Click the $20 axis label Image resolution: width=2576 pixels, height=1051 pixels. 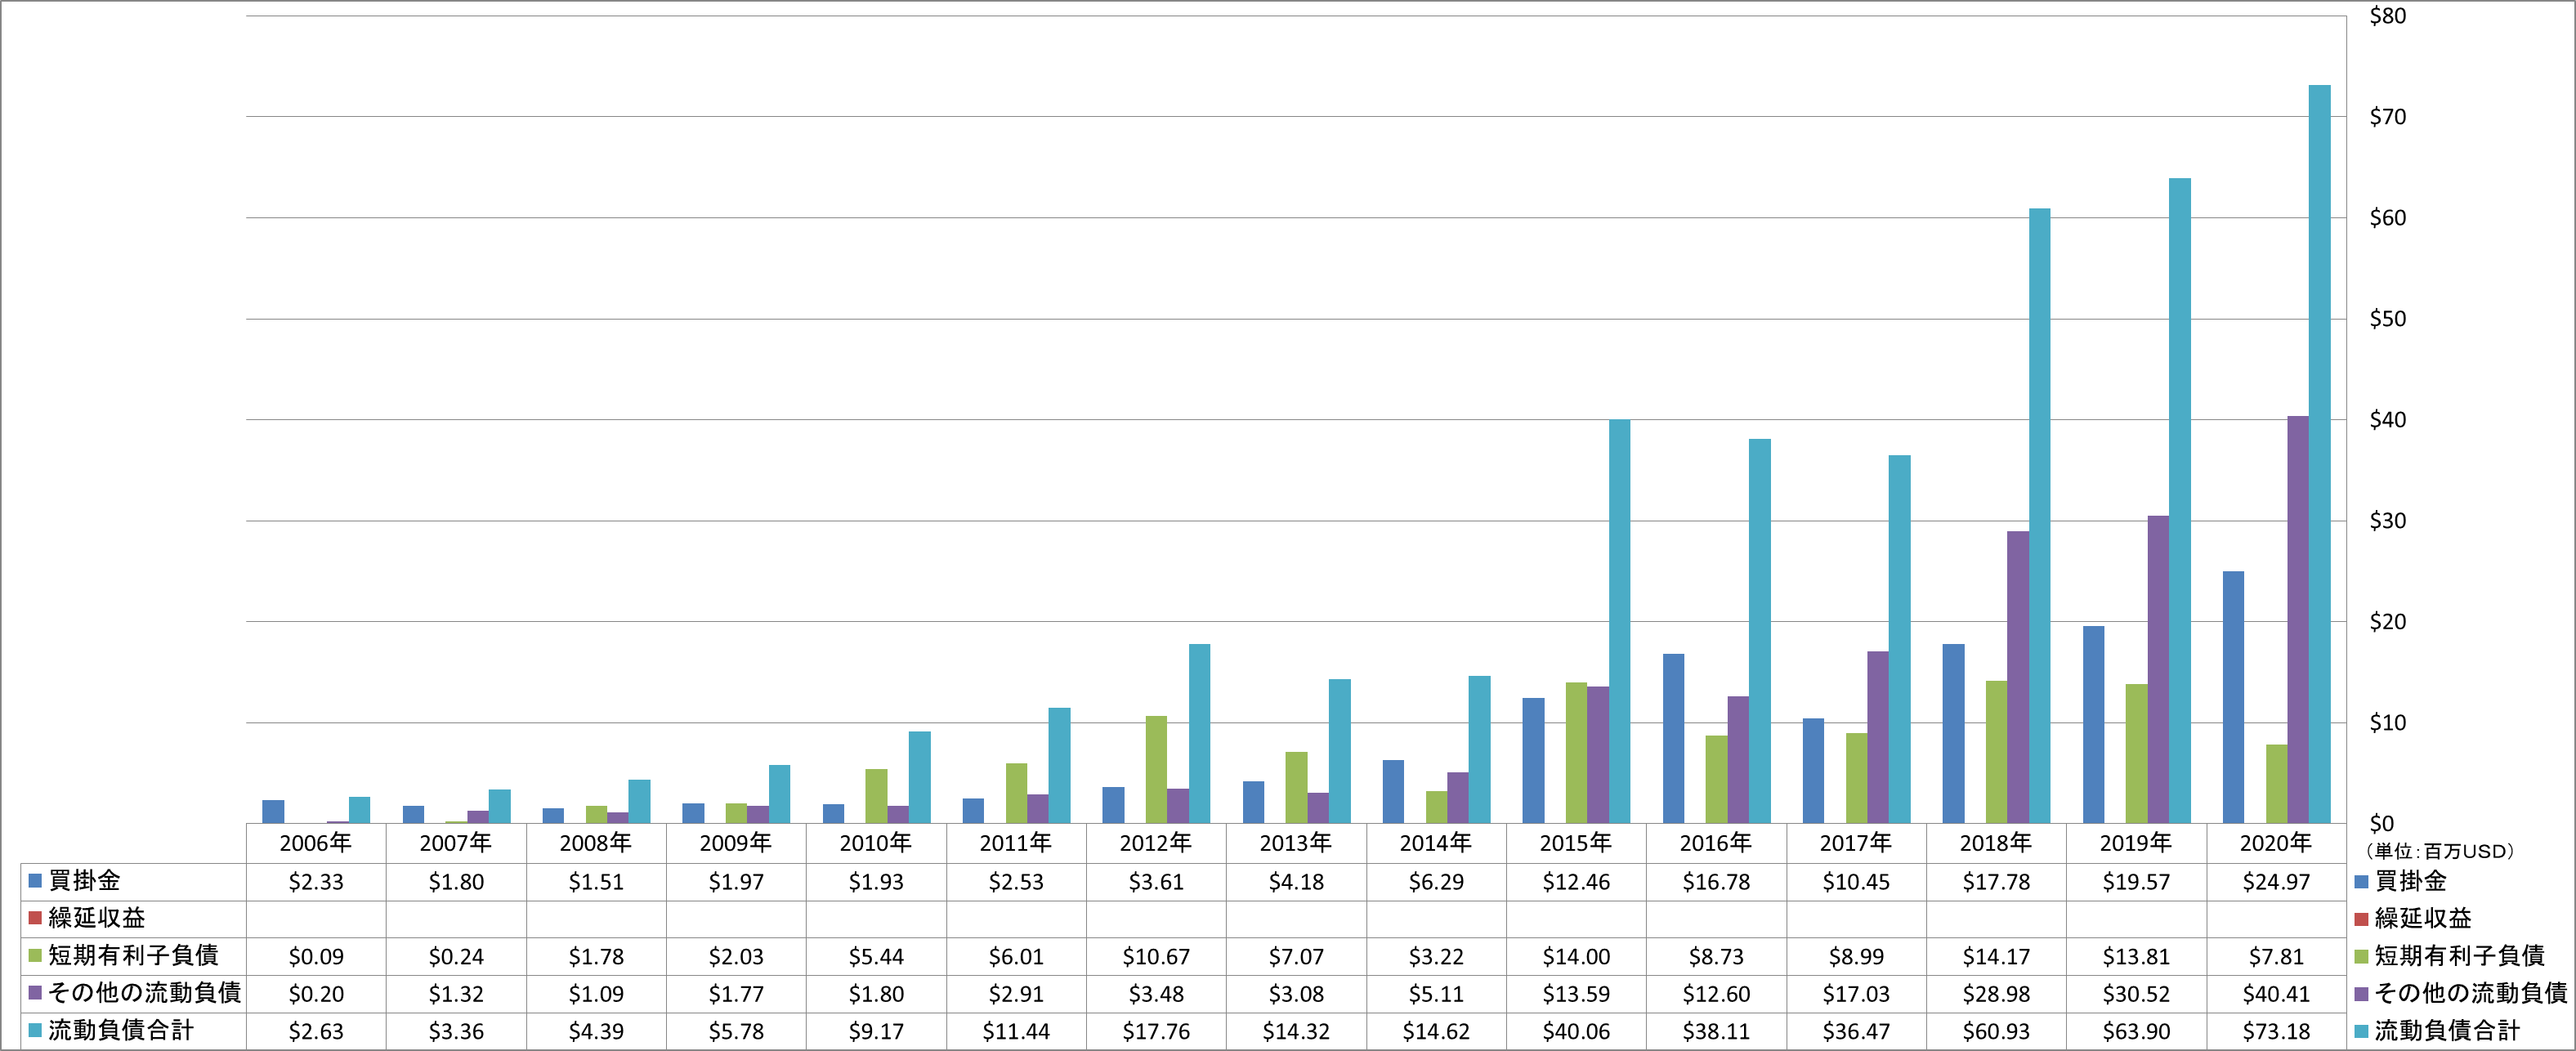(2388, 622)
